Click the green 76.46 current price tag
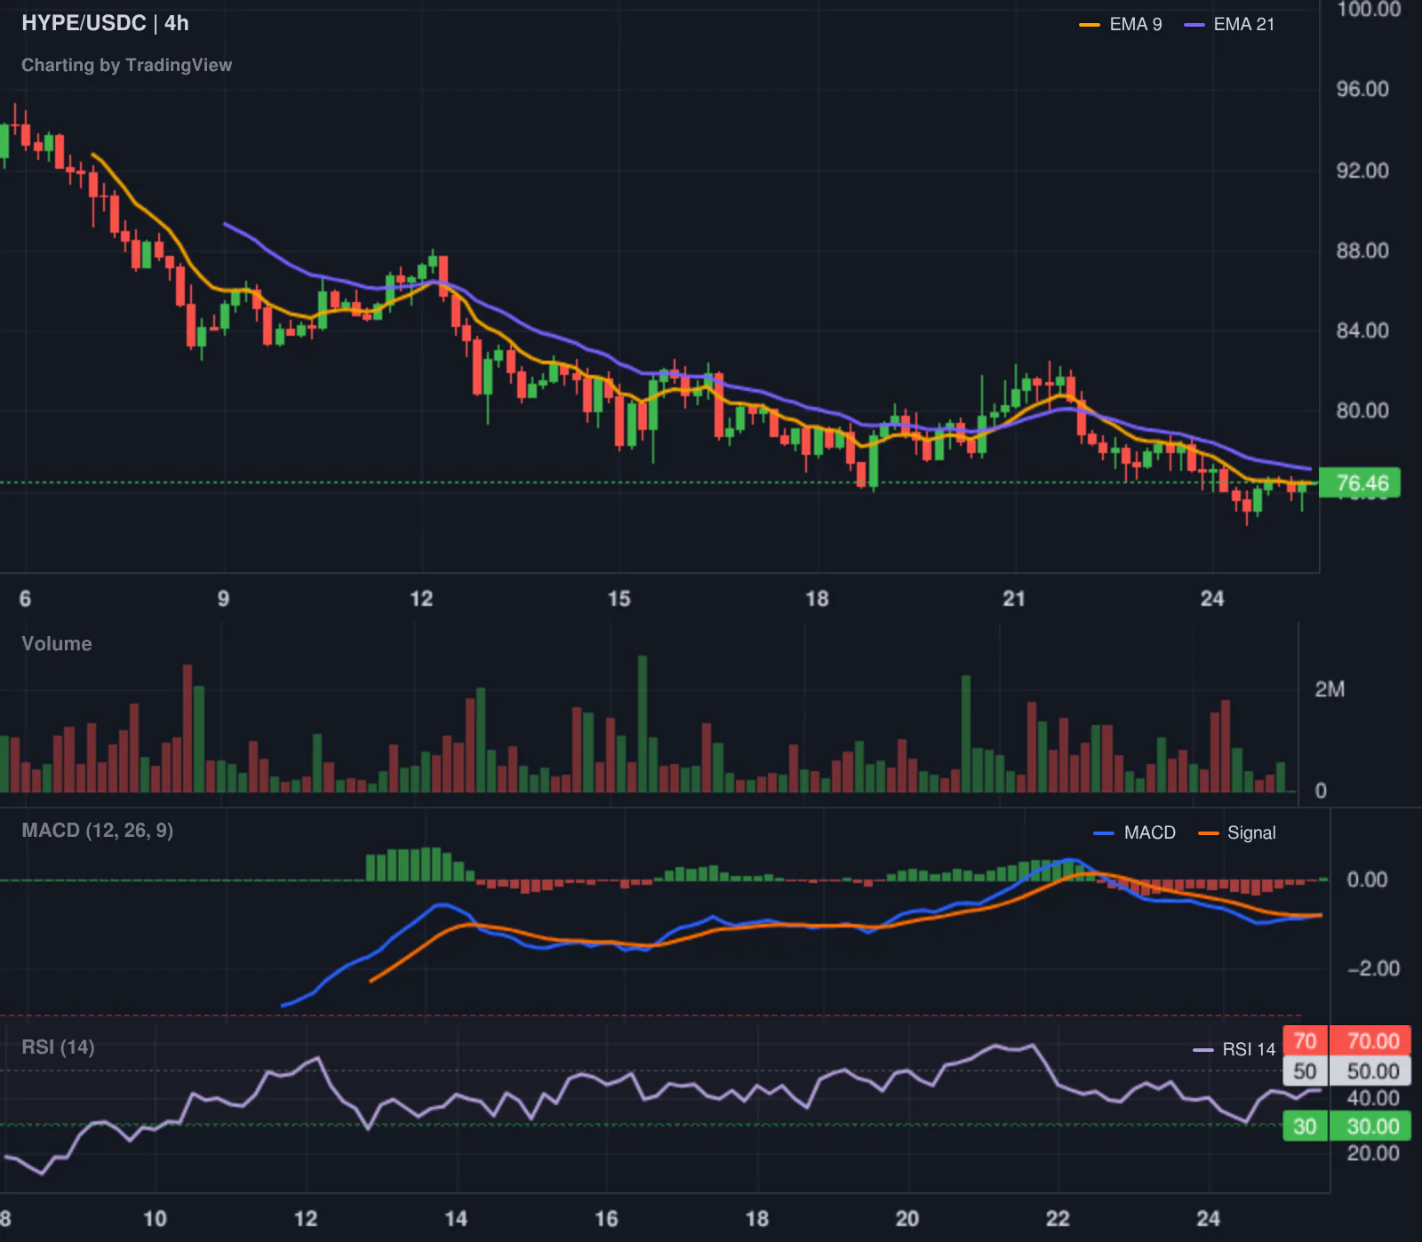The width and height of the screenshot is (1422, 1242). point(1360,483)
